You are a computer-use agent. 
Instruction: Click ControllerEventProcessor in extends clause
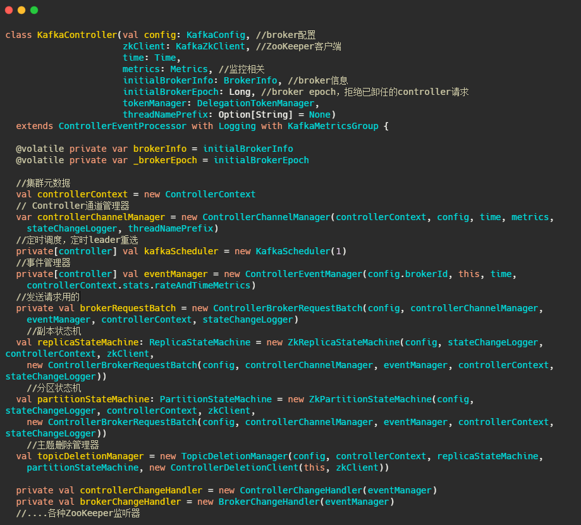pos(122,126)
